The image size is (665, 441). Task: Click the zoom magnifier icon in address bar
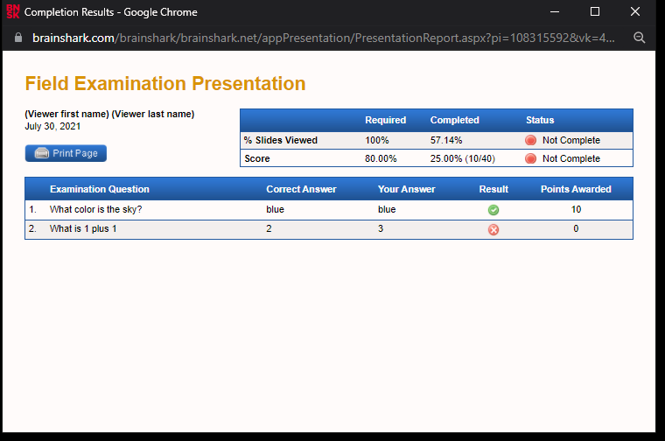pos(639,38)
